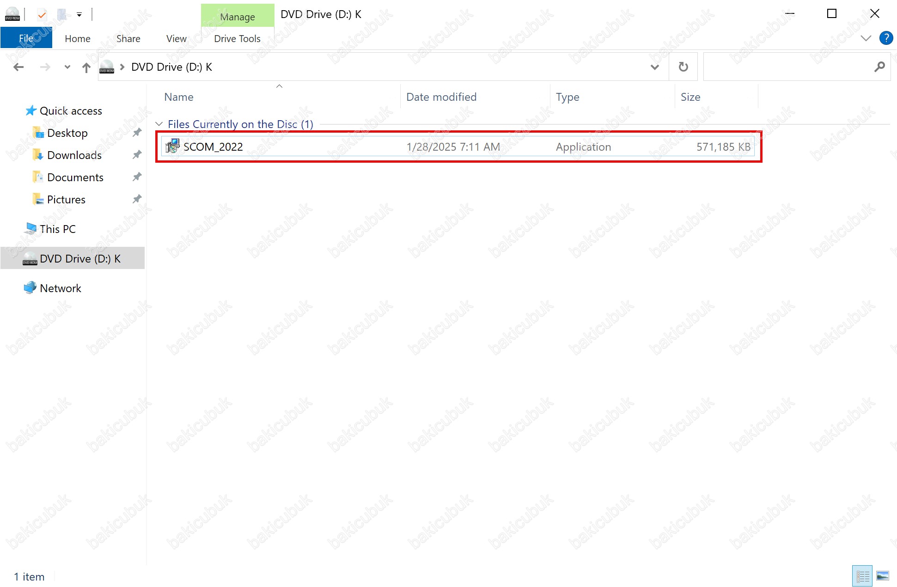Click the pin icon beside Desktop
897x587 pixels.
(x=137, y=133)
